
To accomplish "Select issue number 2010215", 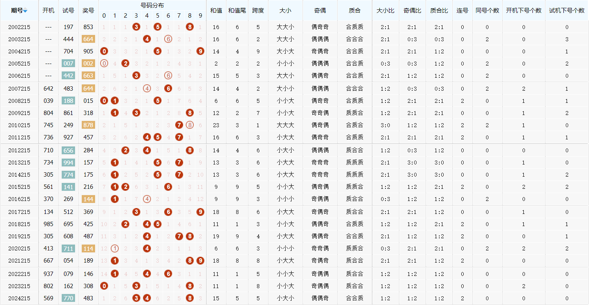I will tap(19, 125).
